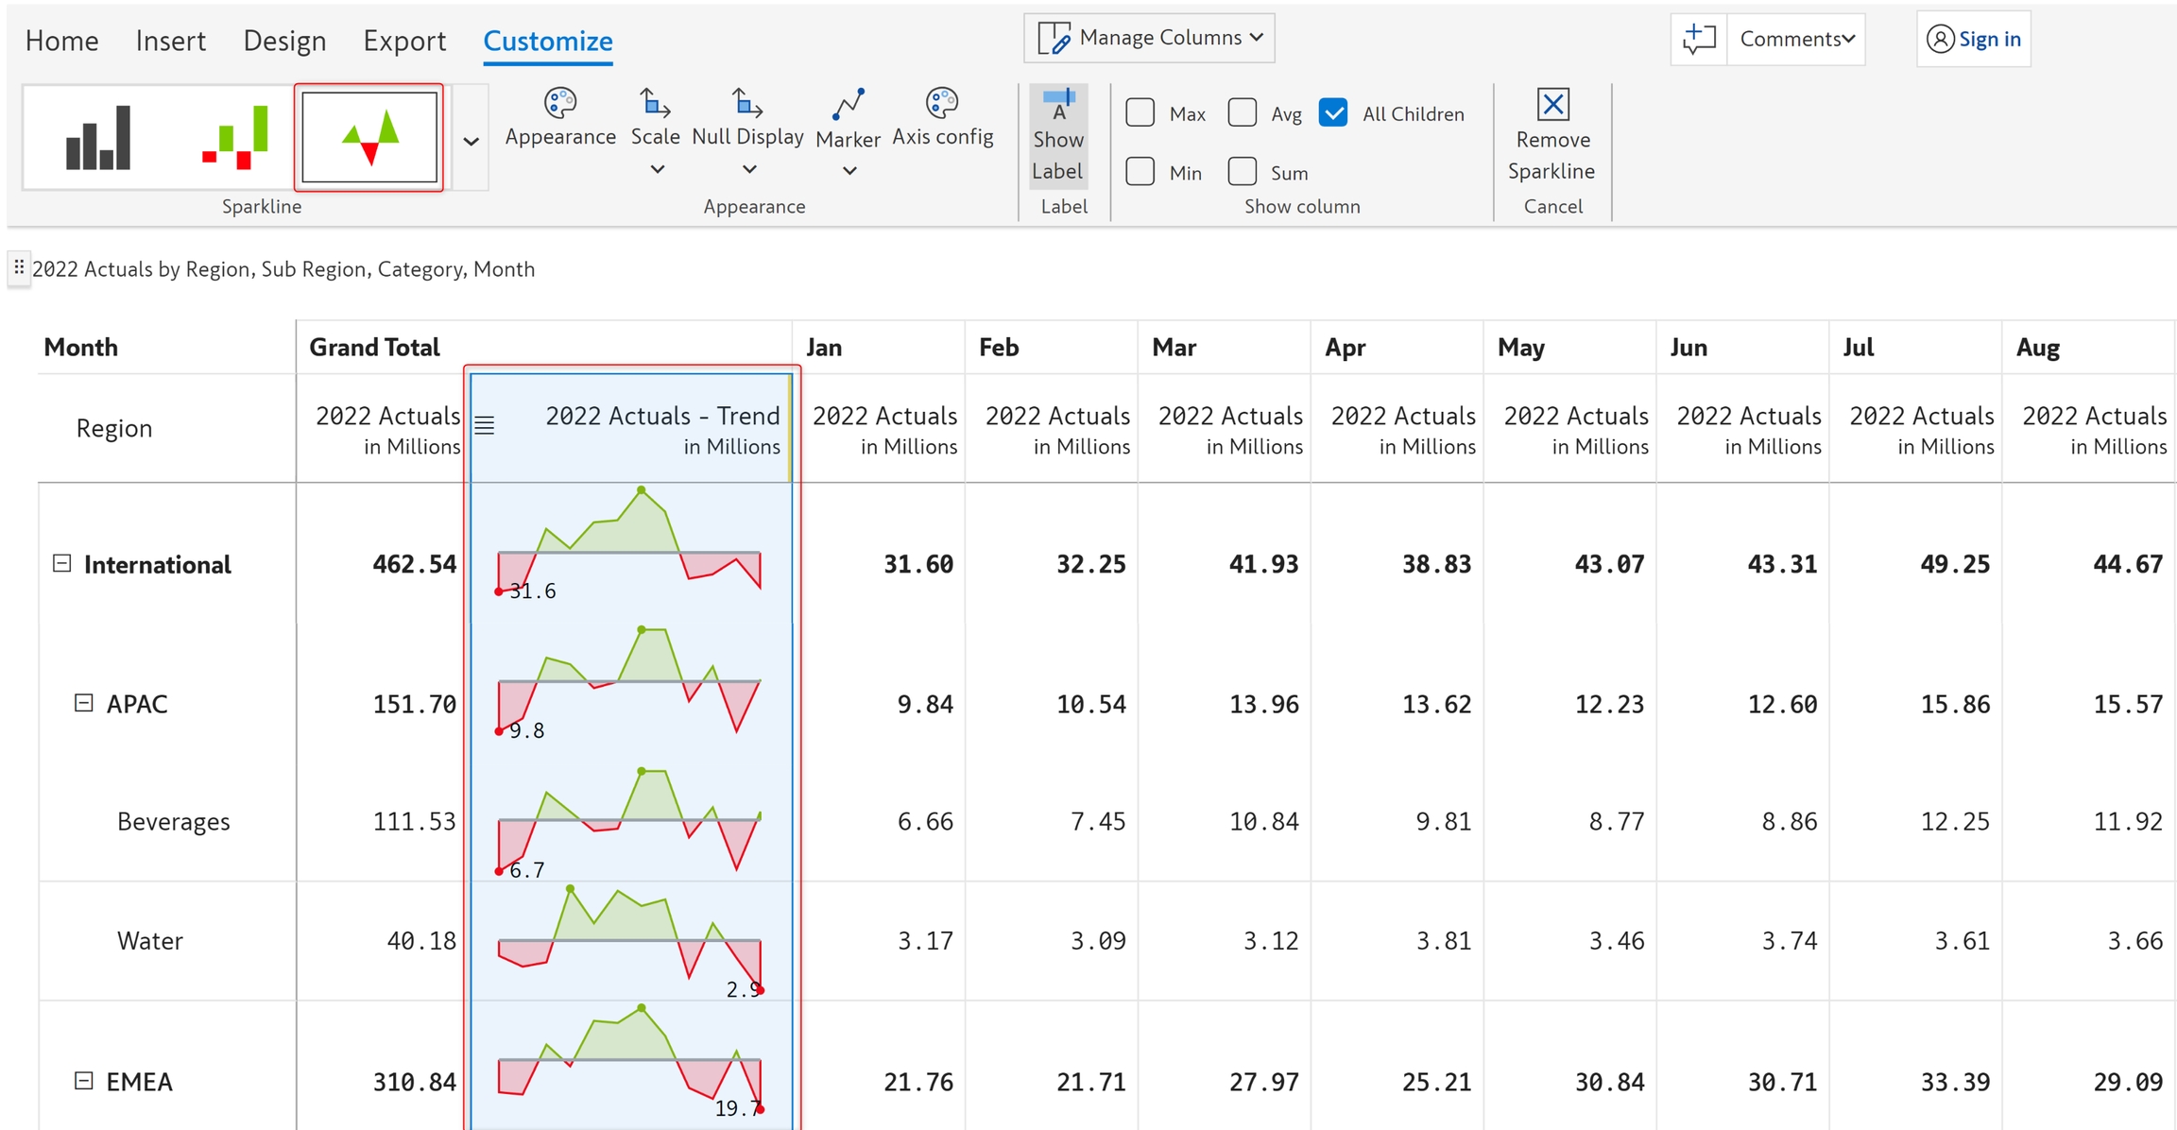This screenshot has height=1130, width=2177.
Task: Uncheck the All Children checkbox
Action: [x=1333, y=112]
